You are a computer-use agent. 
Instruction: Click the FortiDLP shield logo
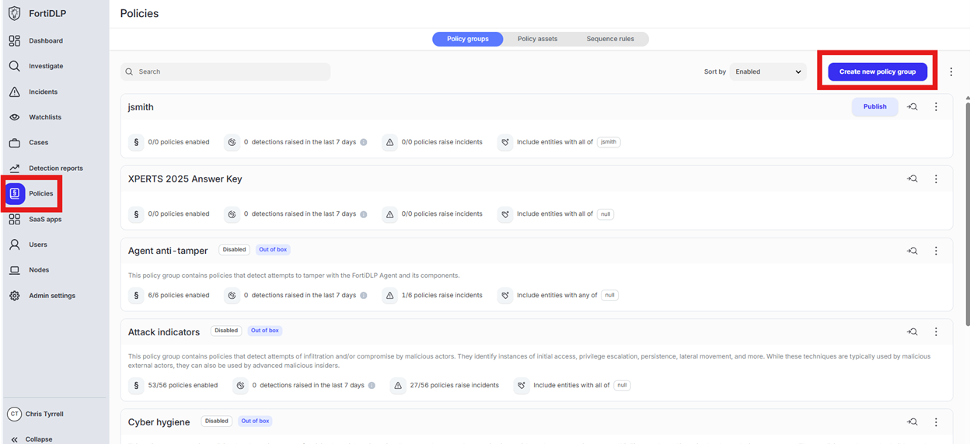[14, 13]
